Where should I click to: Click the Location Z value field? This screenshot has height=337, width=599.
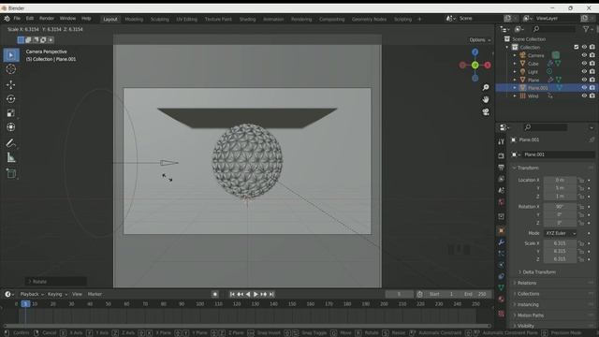pyautogui.click(x=560, y=196)
